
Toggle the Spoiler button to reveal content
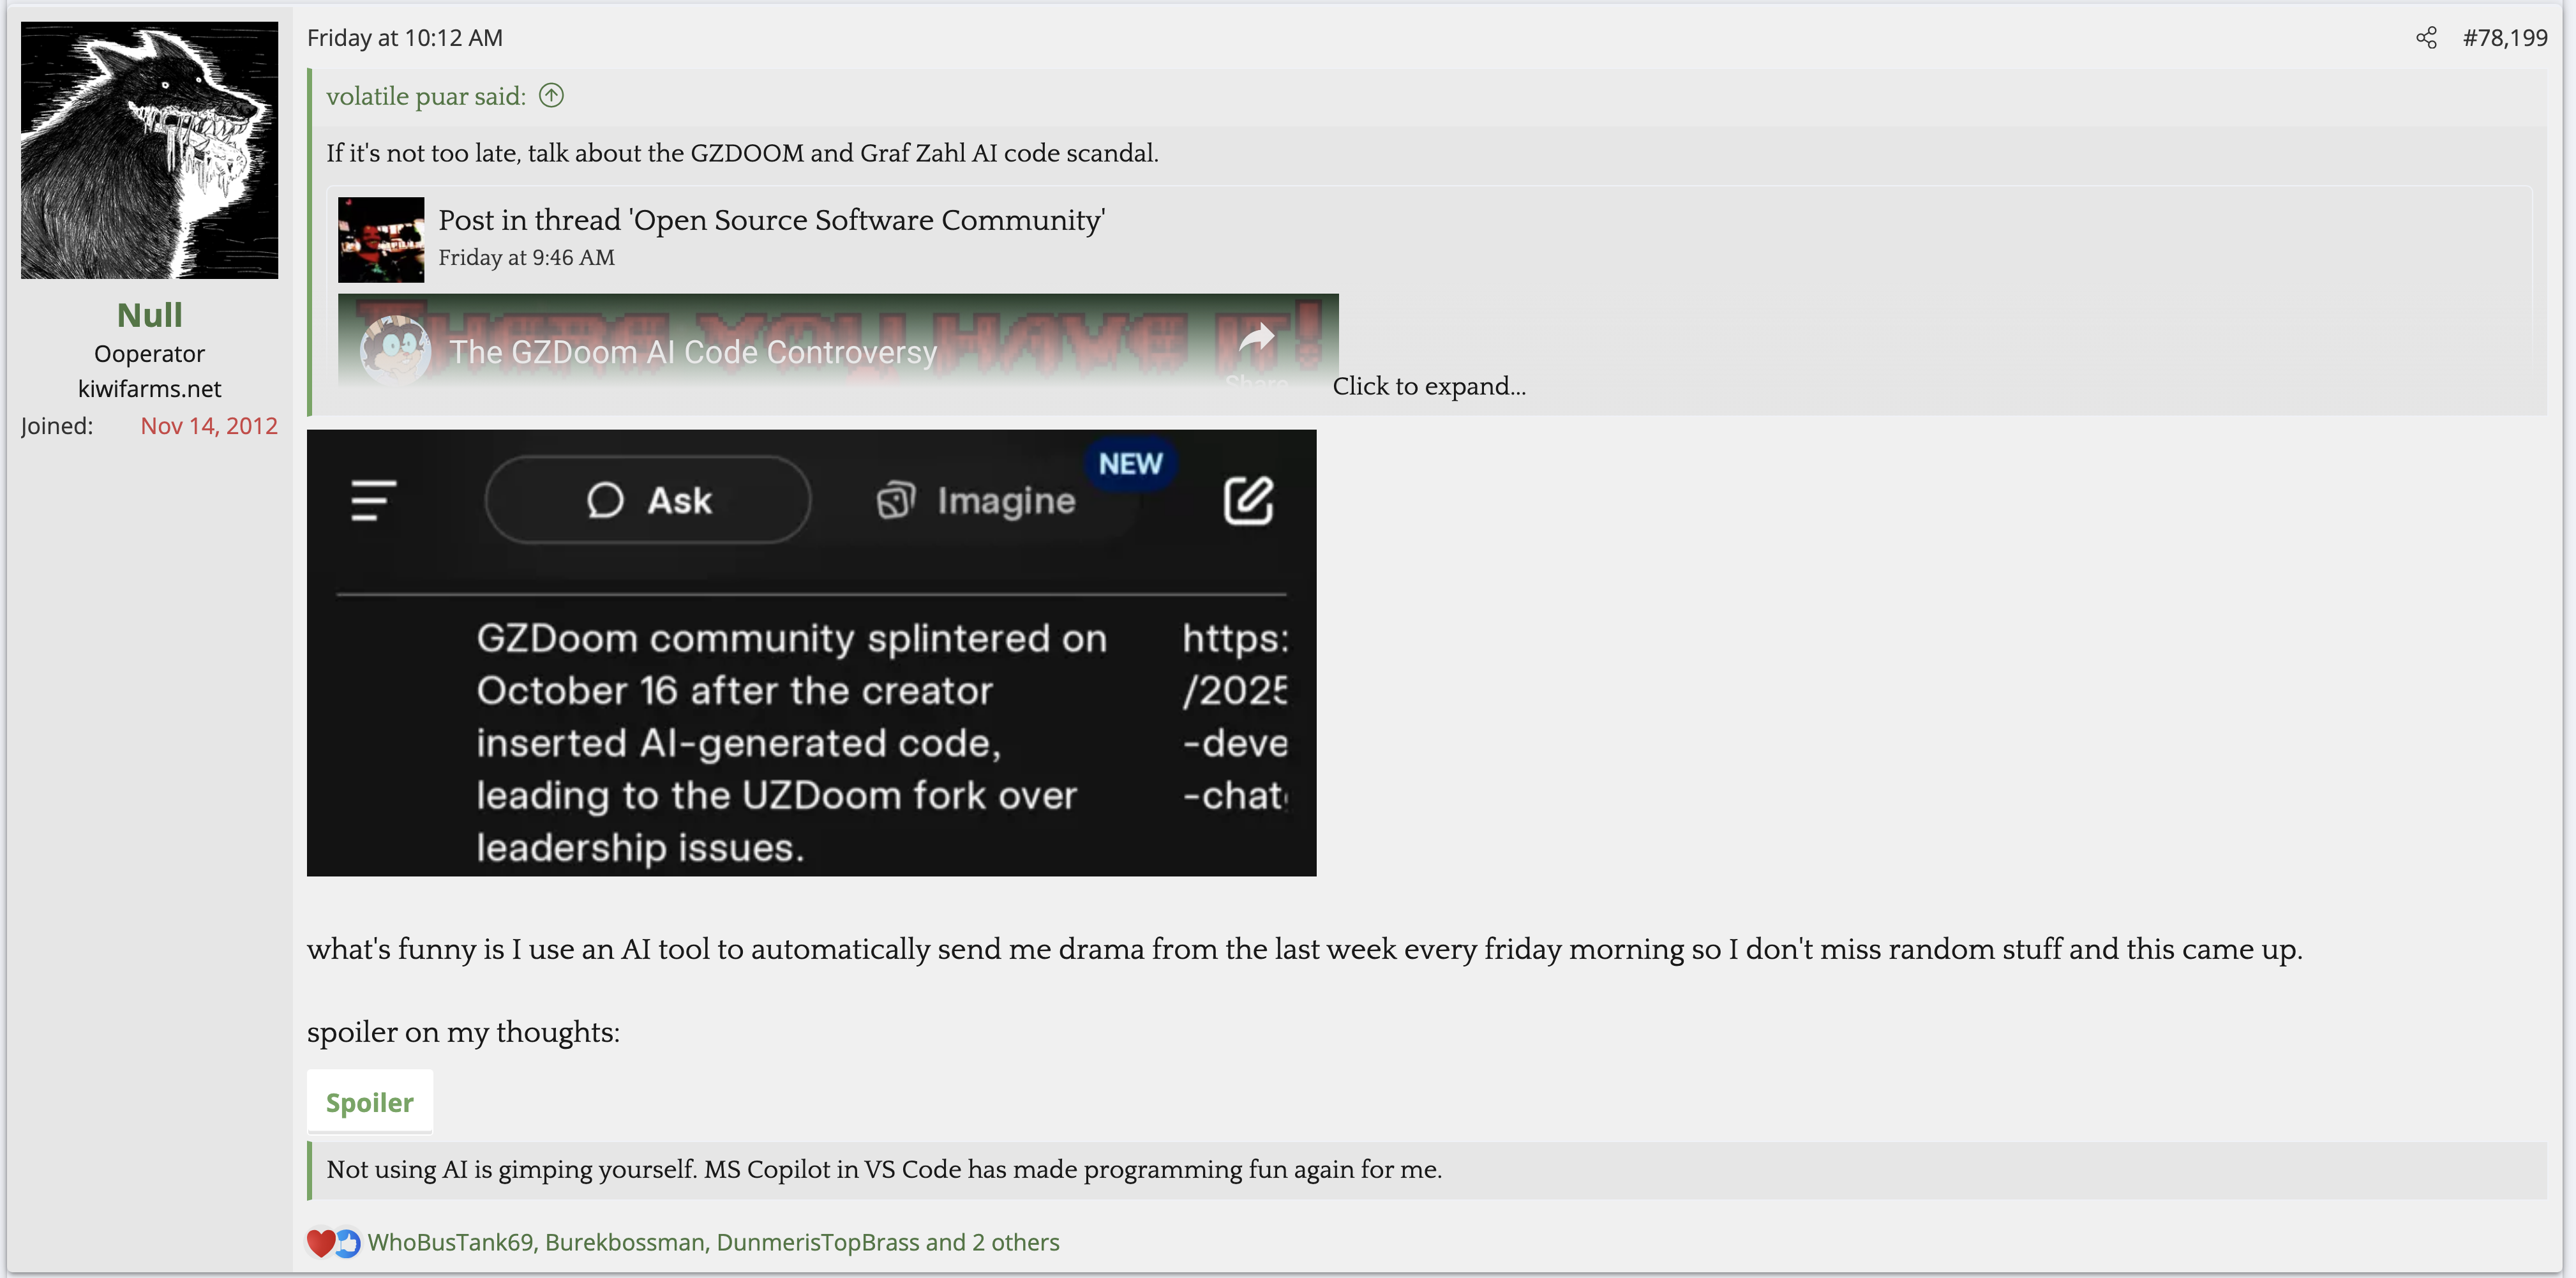[369, 1102]
